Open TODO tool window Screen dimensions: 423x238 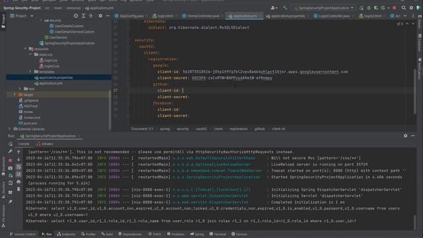click(155, 234)
